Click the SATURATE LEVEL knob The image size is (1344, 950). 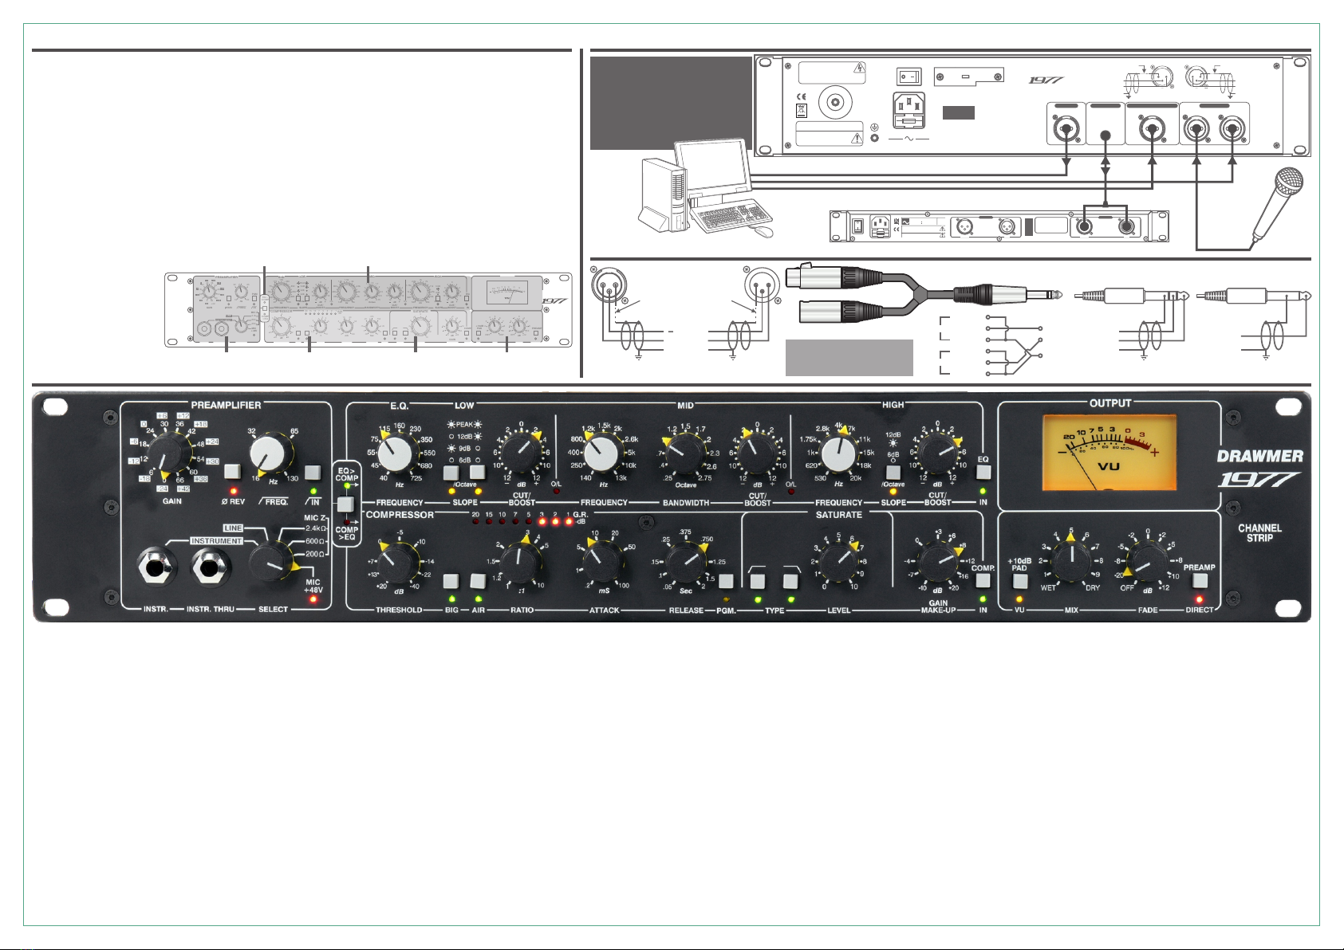(839, 563)
